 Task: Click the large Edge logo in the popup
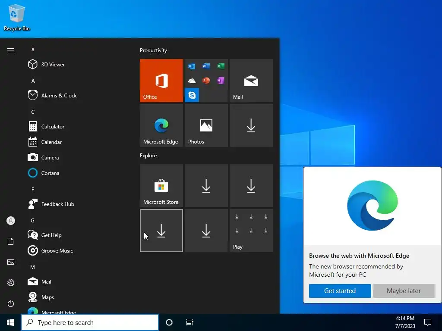[x=373, y=206]
